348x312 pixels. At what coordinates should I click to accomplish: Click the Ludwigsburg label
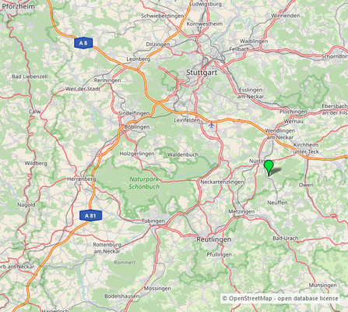206,4
